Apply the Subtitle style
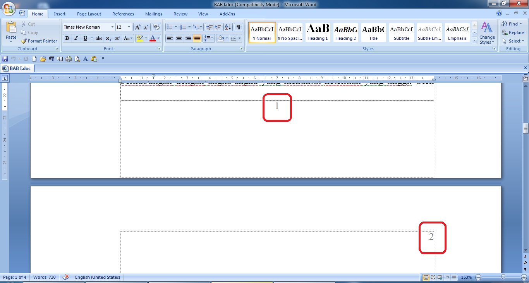 [x=402, y=32]
